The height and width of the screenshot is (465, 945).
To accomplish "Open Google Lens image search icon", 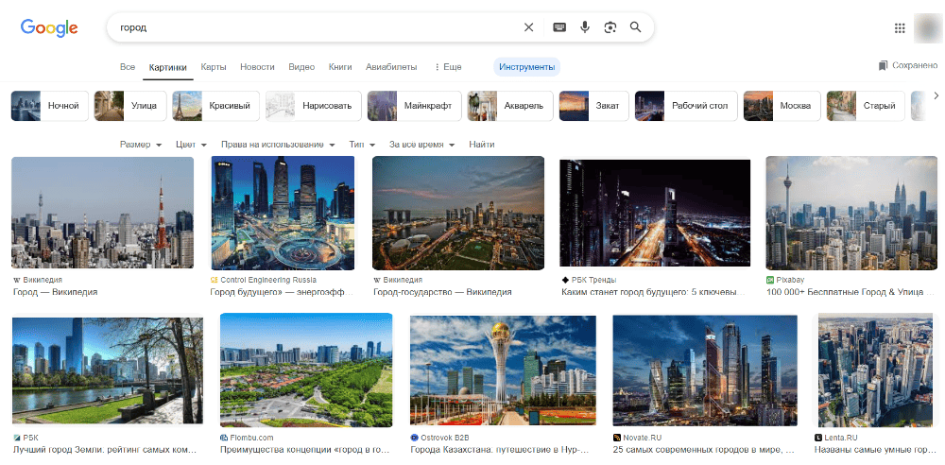I will 610,27.
